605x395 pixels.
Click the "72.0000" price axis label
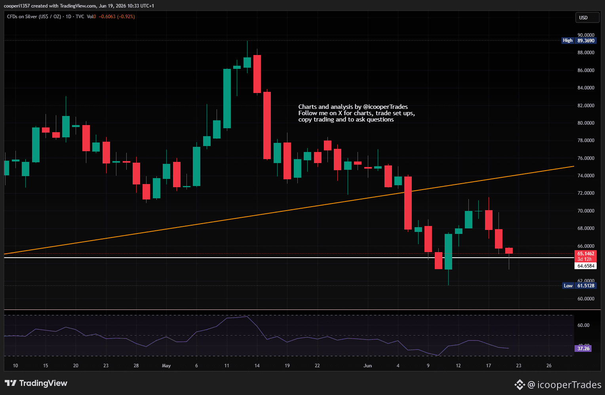pos(586,193)
